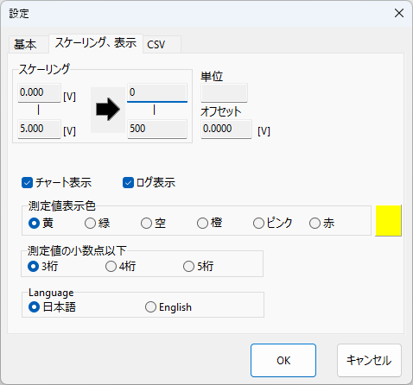413x385 pixels.
Task: Click the scaled output field showing 500
Action: click(x=157, y=129)
